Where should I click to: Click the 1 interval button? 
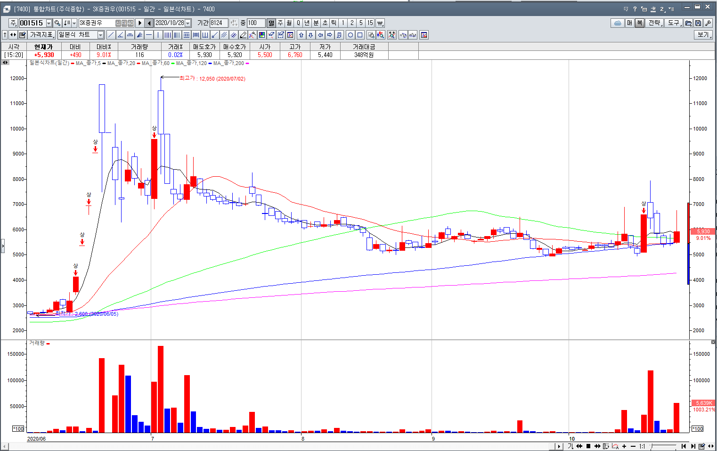click(343, 23)
